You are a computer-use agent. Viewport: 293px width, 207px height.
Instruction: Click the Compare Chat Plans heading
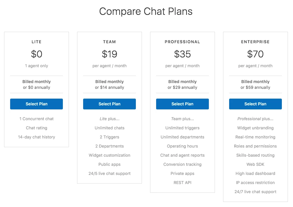(x=146, y=11)
